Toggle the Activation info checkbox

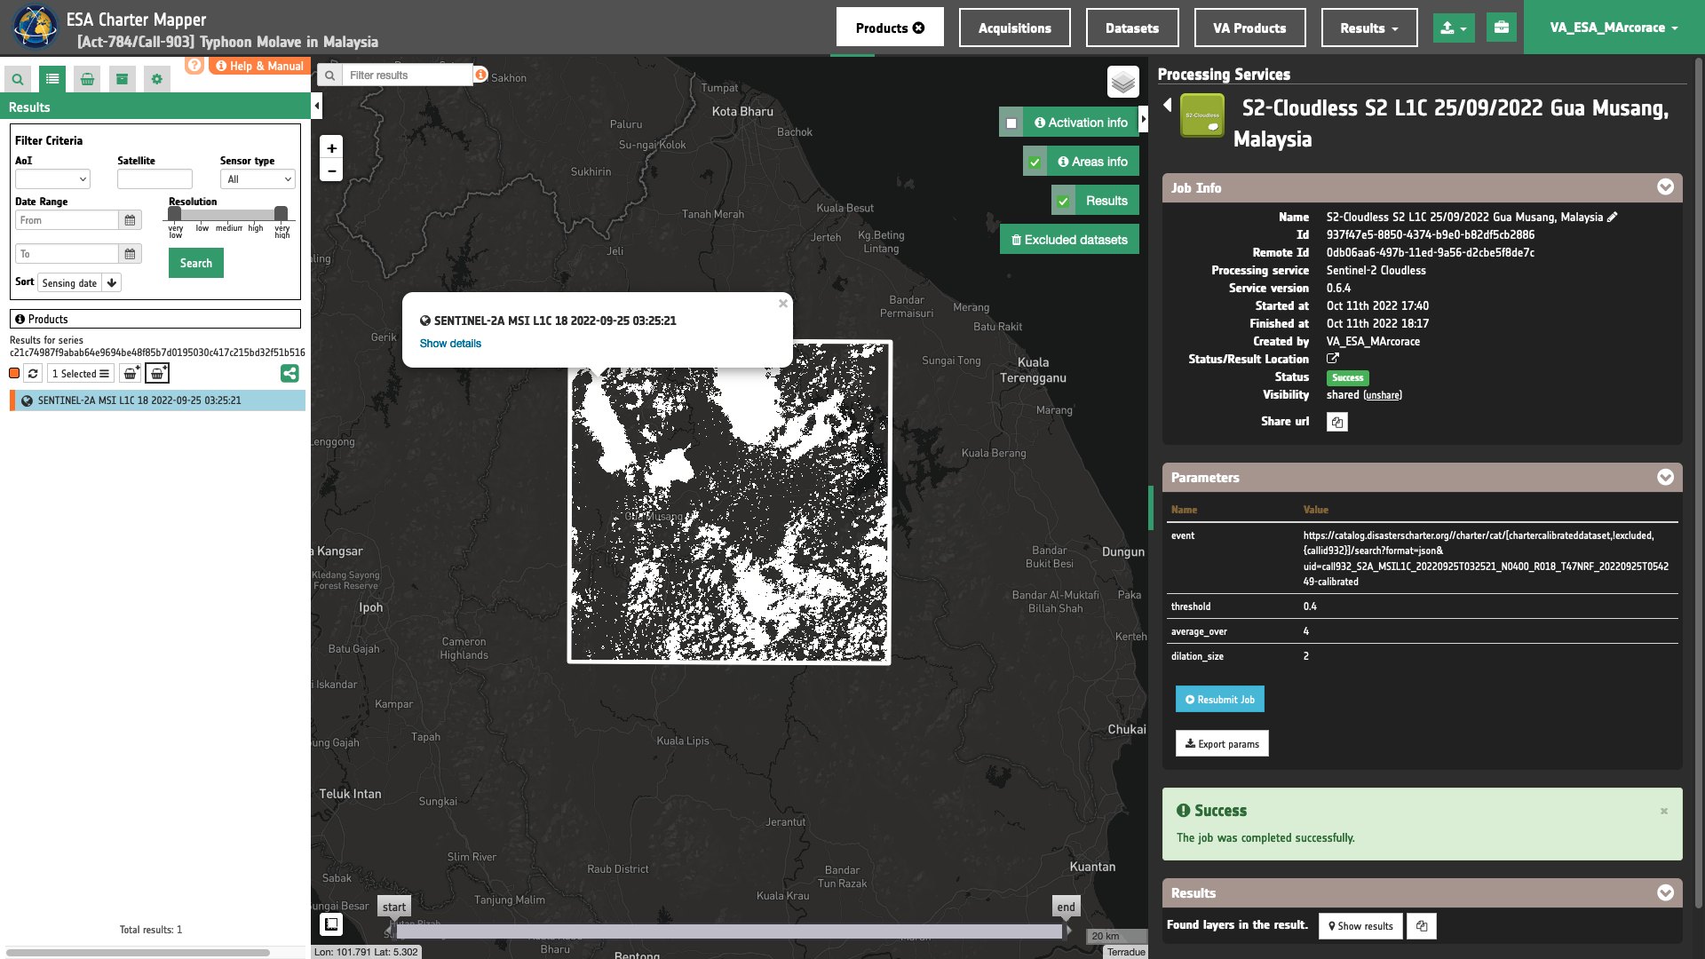(1011, 123)
